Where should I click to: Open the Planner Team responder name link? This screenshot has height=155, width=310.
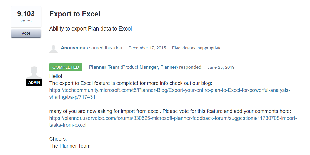tap(104, 67)
